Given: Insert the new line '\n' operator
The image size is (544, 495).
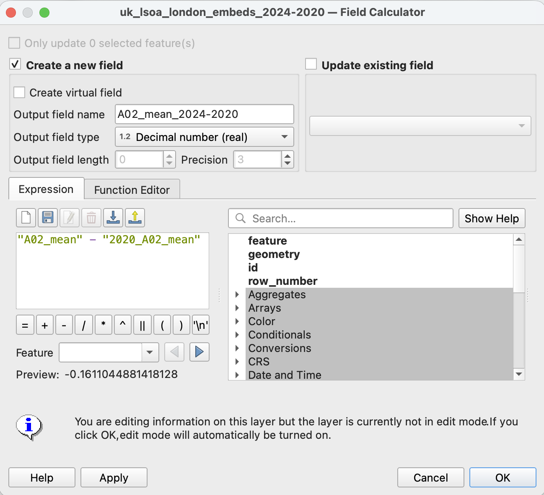Looking at the screenshot, I should pyautogui.click(x=201, y=325).
